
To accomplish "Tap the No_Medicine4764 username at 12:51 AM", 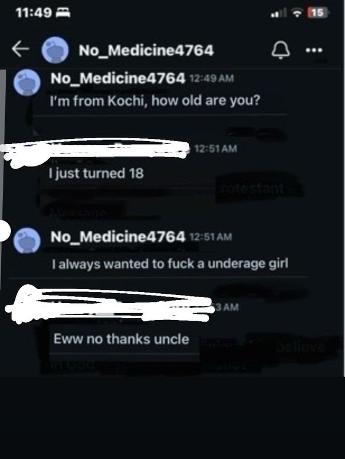I will (118, 236).
